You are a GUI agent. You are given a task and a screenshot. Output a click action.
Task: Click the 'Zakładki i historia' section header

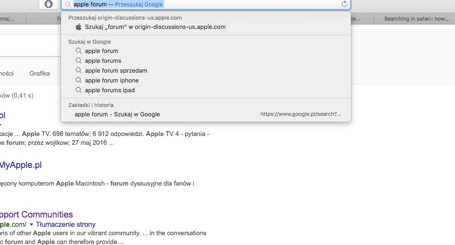[x=91, y=105]
